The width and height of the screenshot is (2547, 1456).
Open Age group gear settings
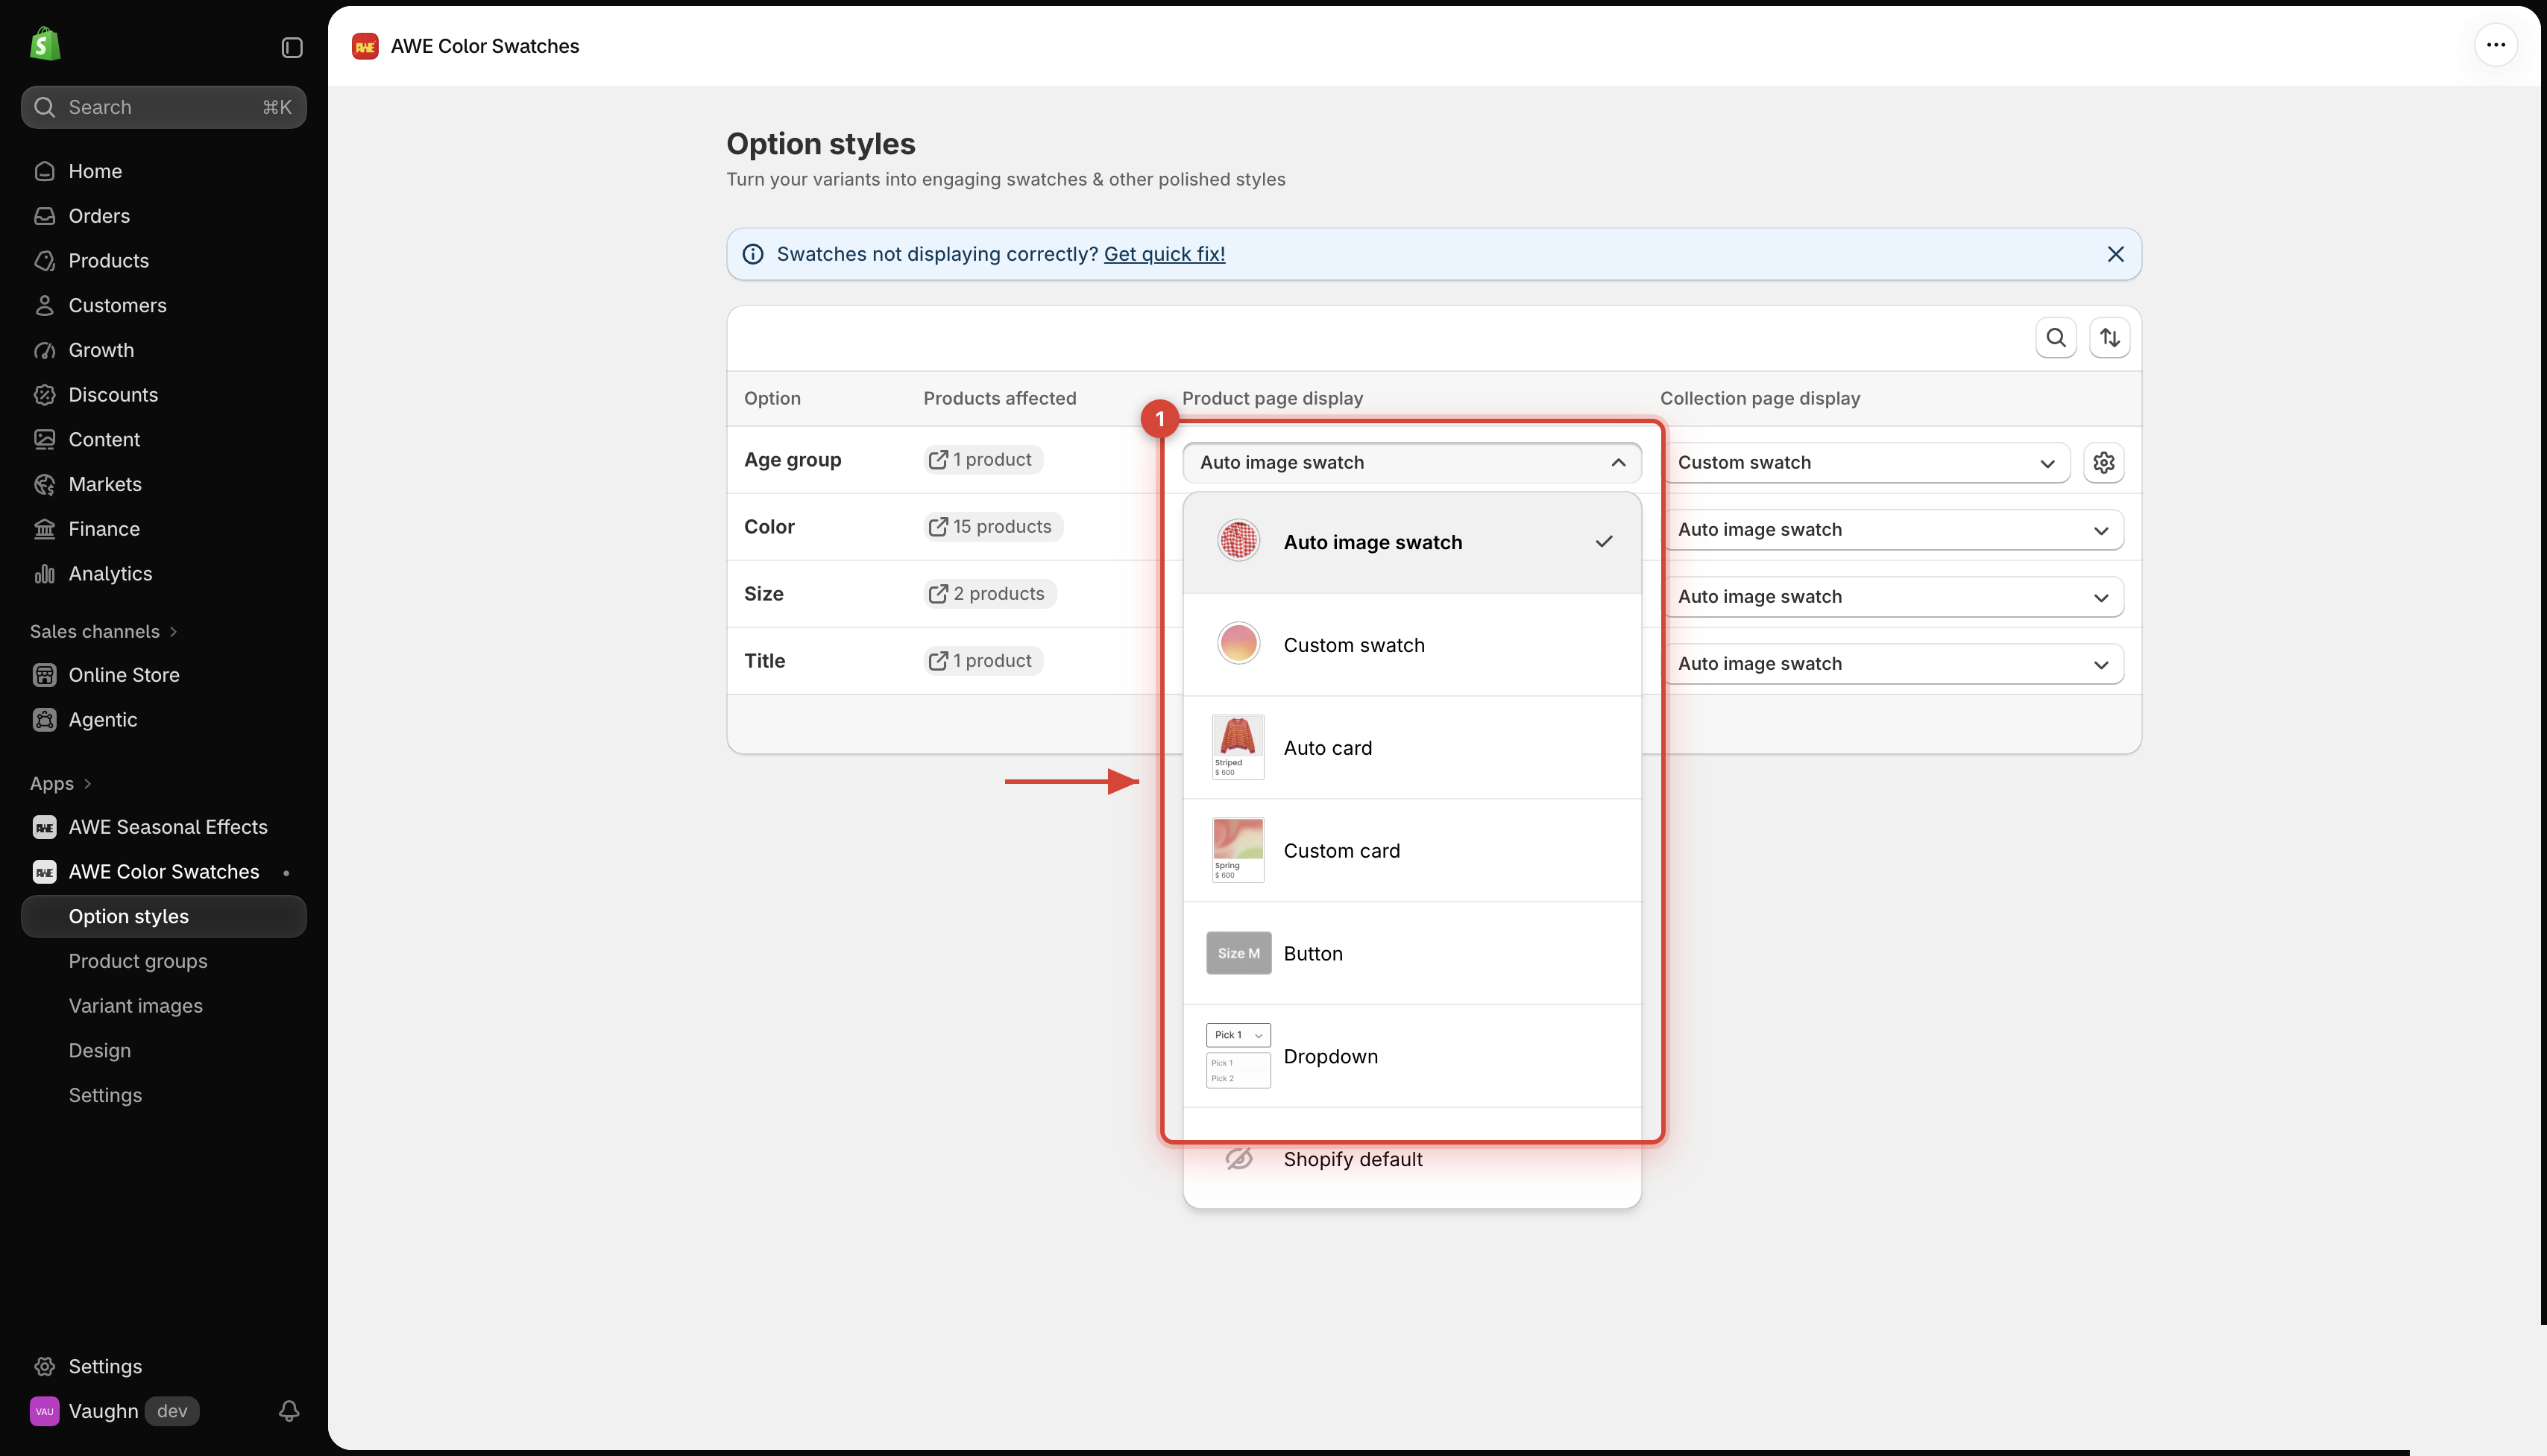click(2103, 462)
